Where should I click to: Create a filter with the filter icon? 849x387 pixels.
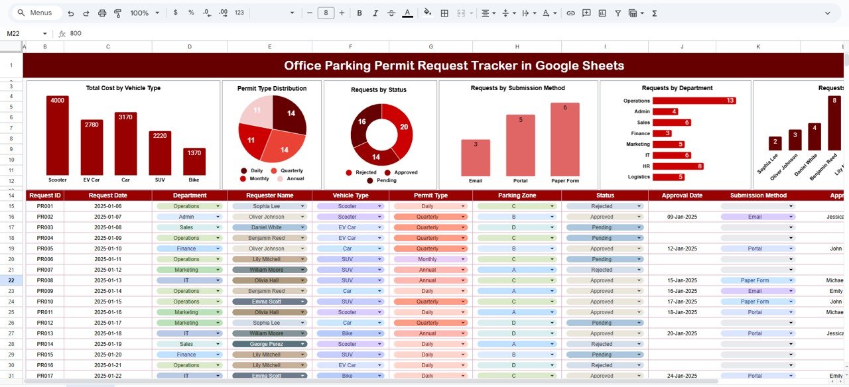tap(618, 13)
